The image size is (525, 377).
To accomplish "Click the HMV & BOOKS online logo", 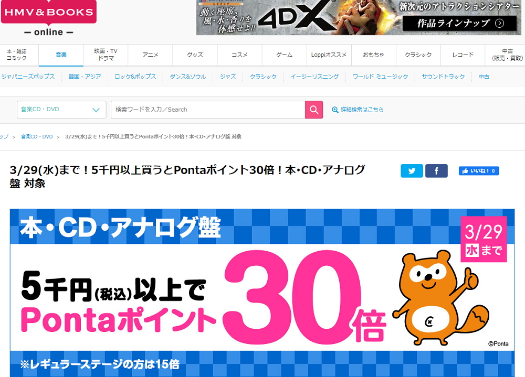I will click(x=49, y=18).
